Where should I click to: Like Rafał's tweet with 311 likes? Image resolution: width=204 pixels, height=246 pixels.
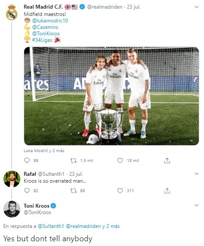(120, 190)
